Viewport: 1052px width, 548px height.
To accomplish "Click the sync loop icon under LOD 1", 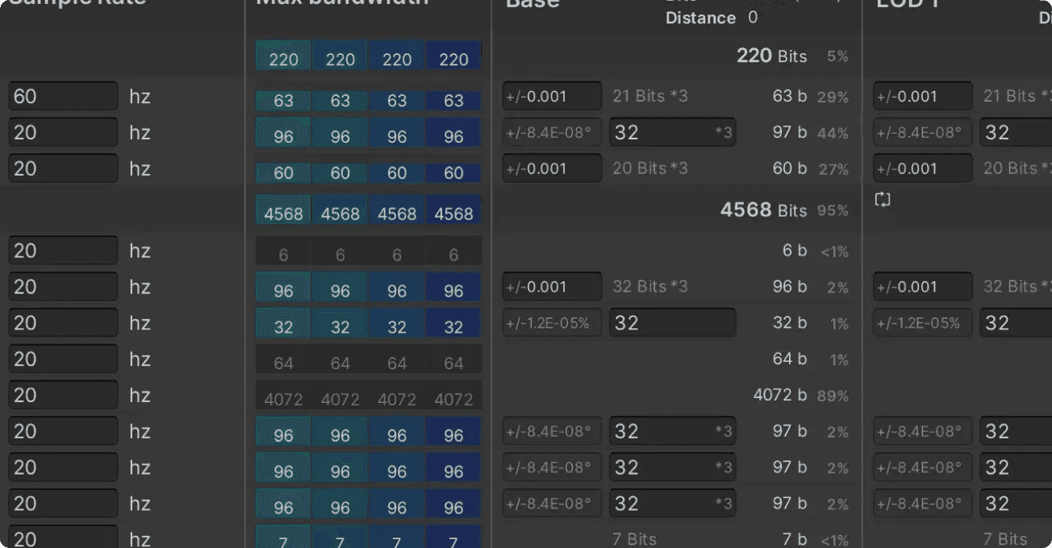I will [x=883, y=200].
